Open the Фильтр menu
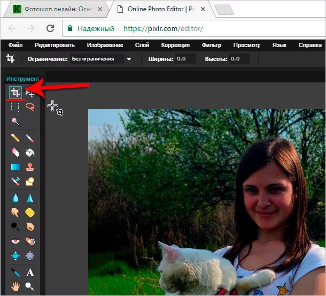This screenshot has height=296, width=326. coord(212,45)
